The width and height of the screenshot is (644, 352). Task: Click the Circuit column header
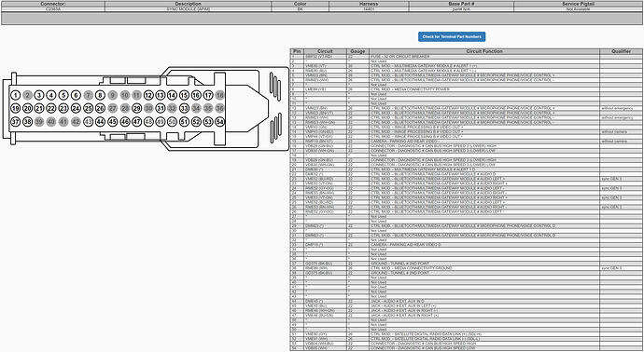tap(325, 51)
